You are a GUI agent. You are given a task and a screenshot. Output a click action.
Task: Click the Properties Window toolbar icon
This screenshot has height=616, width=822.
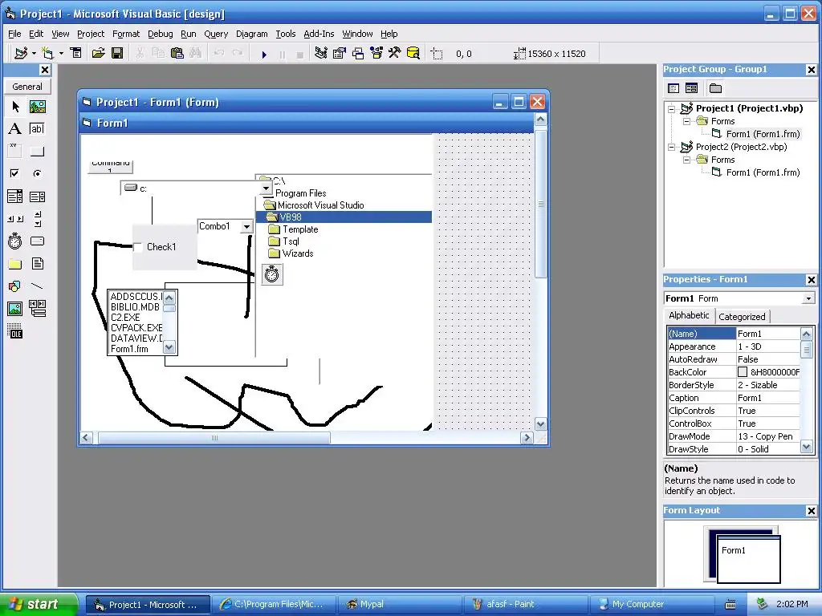coord(340,54)
